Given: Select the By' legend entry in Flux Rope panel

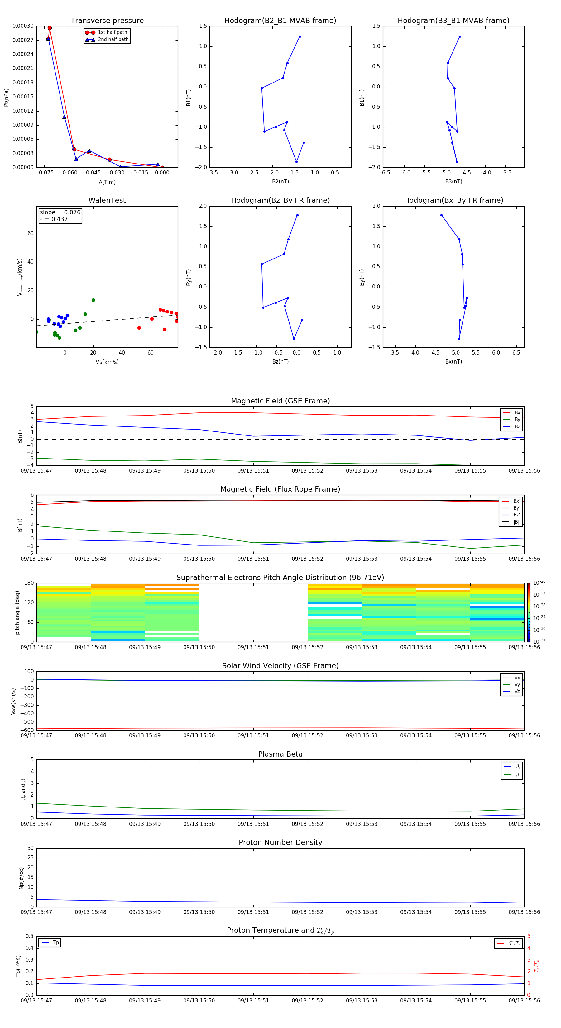Looking at the screenshot, I should [511, 508].
